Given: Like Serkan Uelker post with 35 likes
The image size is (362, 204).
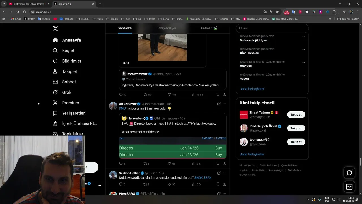Looking at the screenshot, I should click(x=171, y=184).
